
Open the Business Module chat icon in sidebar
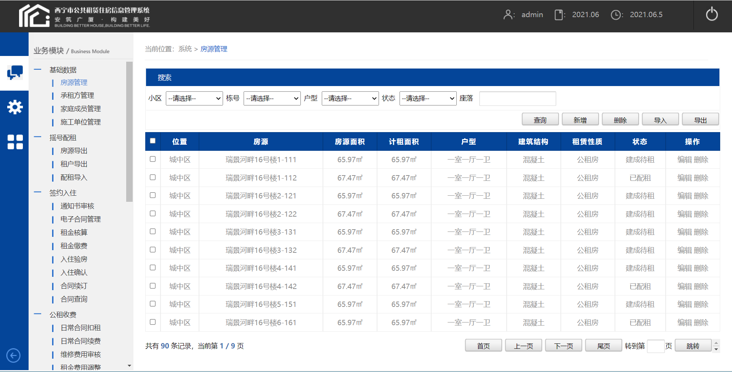coord(14,73)
